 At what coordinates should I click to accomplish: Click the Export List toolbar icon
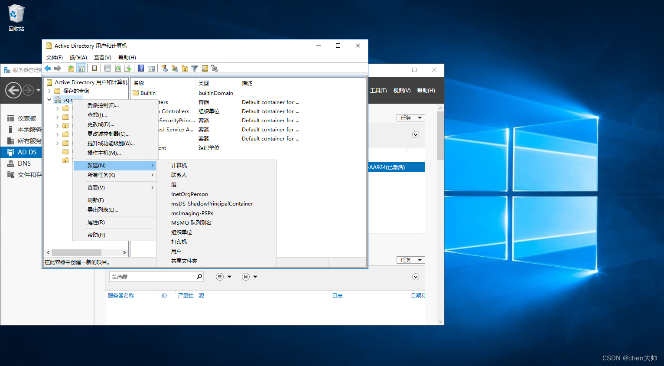point(128,68)
